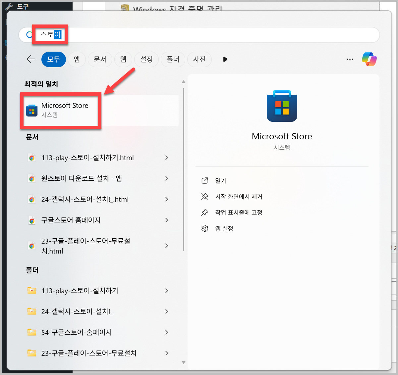The height and width of the screenshot is (375, 398).
Task: Click the unpin from Start icon
Action: click(205, 197)
